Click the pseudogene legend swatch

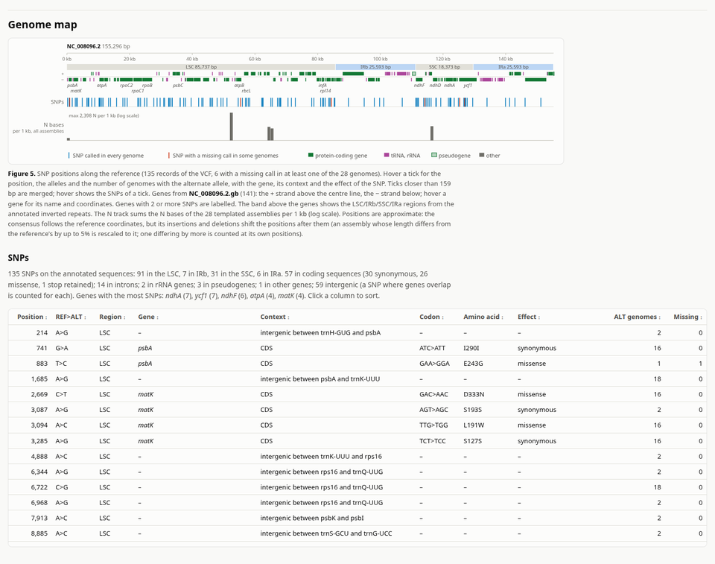tap(434, 155)
